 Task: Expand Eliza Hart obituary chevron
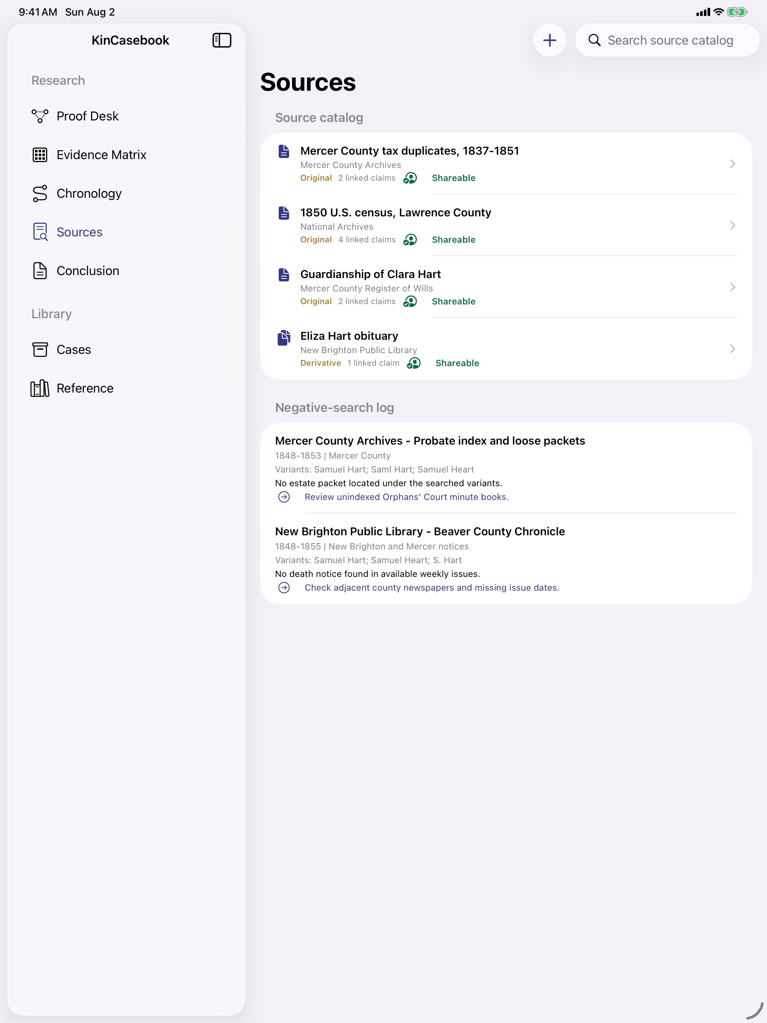[x=732, y=349]
